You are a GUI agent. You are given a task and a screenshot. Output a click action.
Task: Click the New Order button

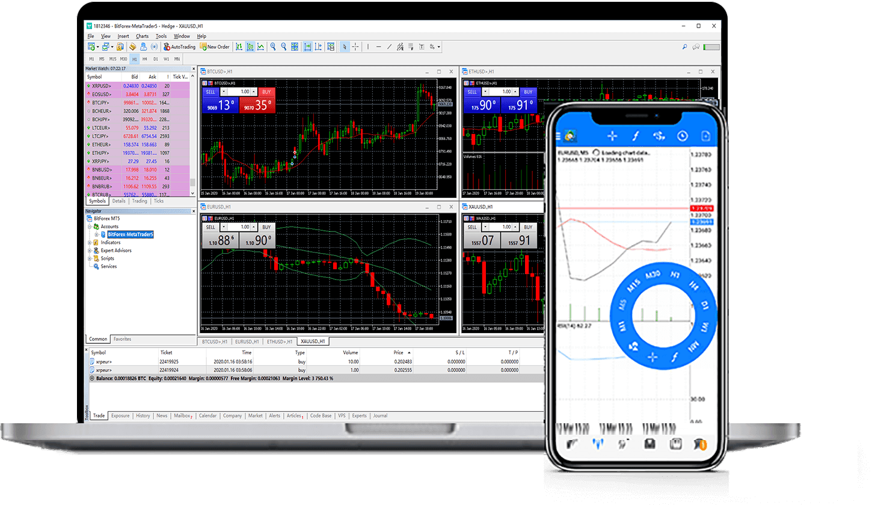point(215,46)
